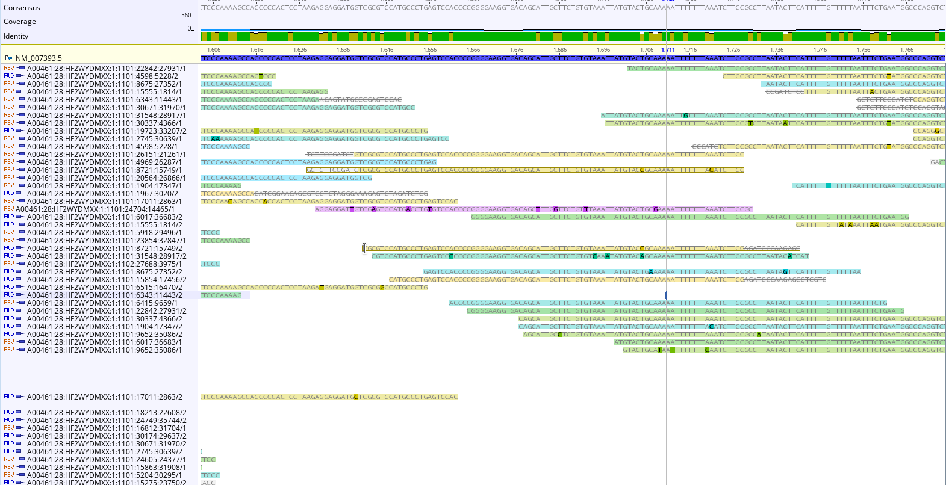This screenshot has width=946, height=485.
Task: Click FWD icon of read 1967:3020/2
Action: click(x=9, y=193)
